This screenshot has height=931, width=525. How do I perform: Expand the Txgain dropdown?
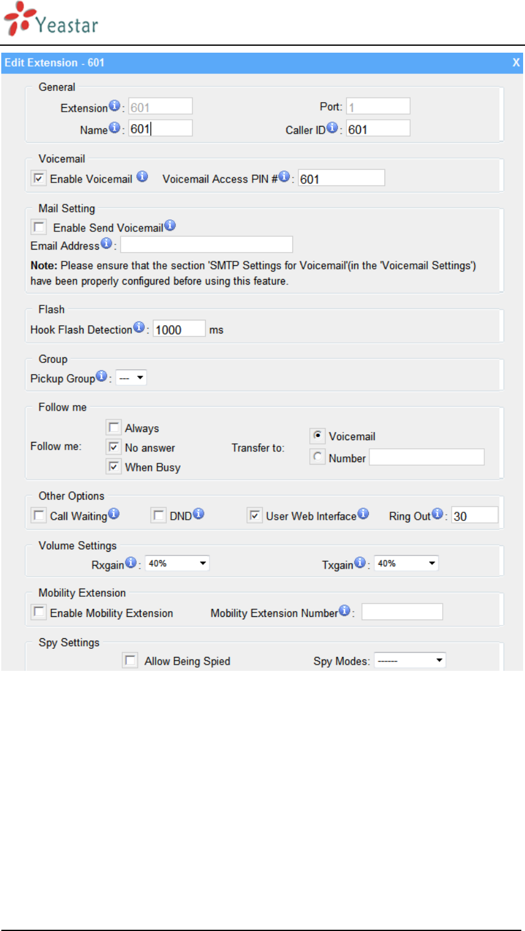406,563
